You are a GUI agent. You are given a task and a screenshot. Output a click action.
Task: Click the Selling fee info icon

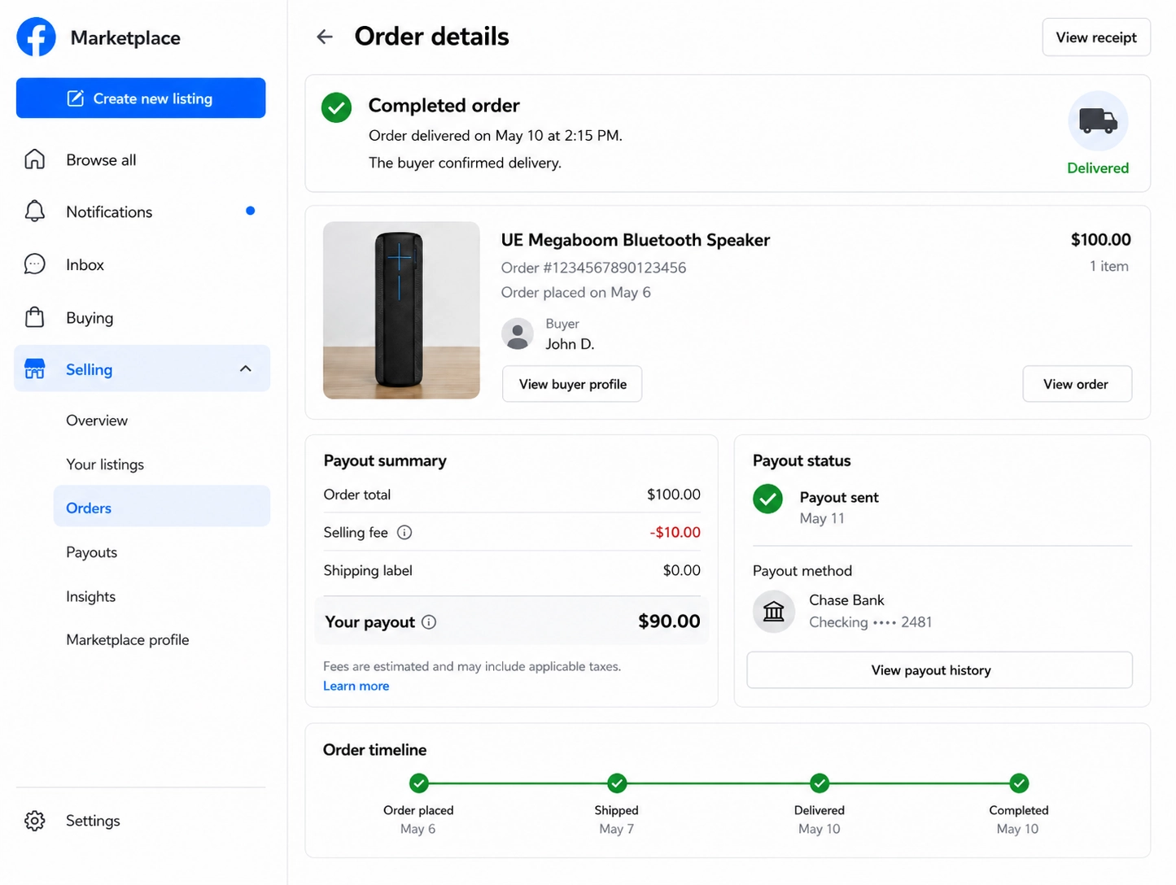404,533
